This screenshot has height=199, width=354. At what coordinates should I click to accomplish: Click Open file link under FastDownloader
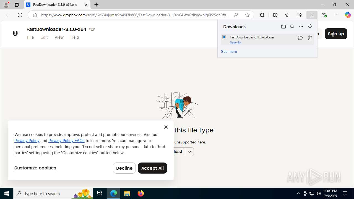235,43
